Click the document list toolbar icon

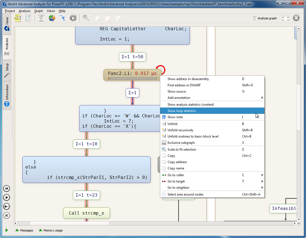28,18
